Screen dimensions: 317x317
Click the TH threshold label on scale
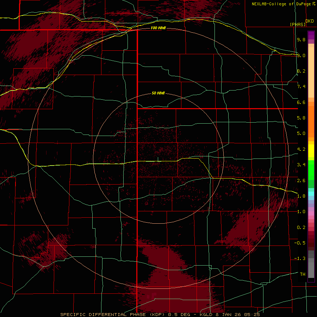(303, 274)
